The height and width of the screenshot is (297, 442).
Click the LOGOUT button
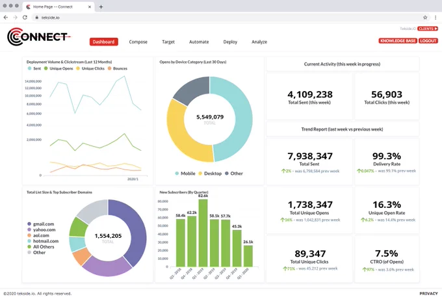point(428,41)
